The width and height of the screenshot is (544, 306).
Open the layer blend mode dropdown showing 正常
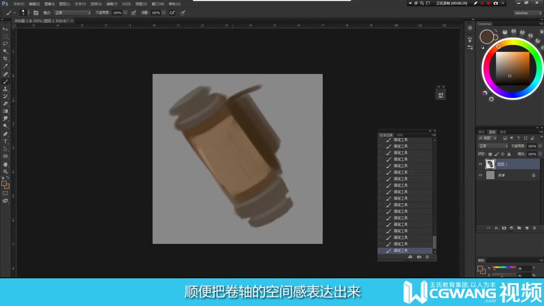click(x=493, y=146)
